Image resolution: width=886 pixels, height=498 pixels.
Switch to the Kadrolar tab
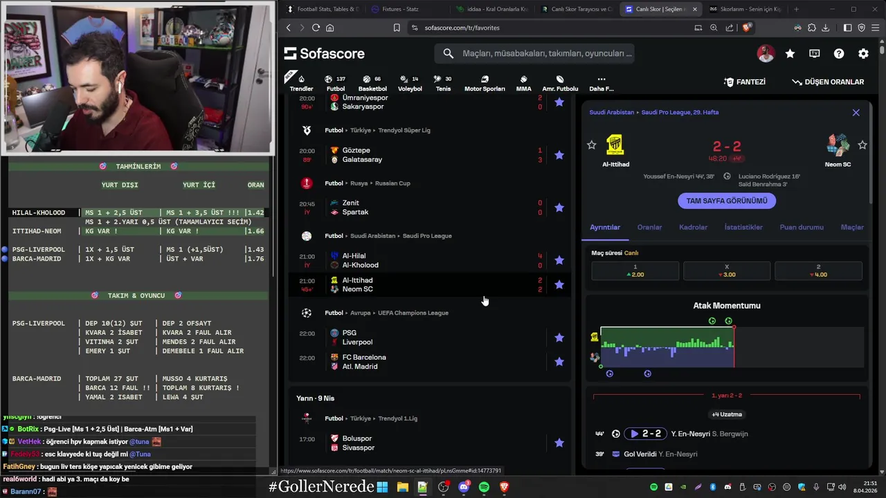tap(693, 227)
